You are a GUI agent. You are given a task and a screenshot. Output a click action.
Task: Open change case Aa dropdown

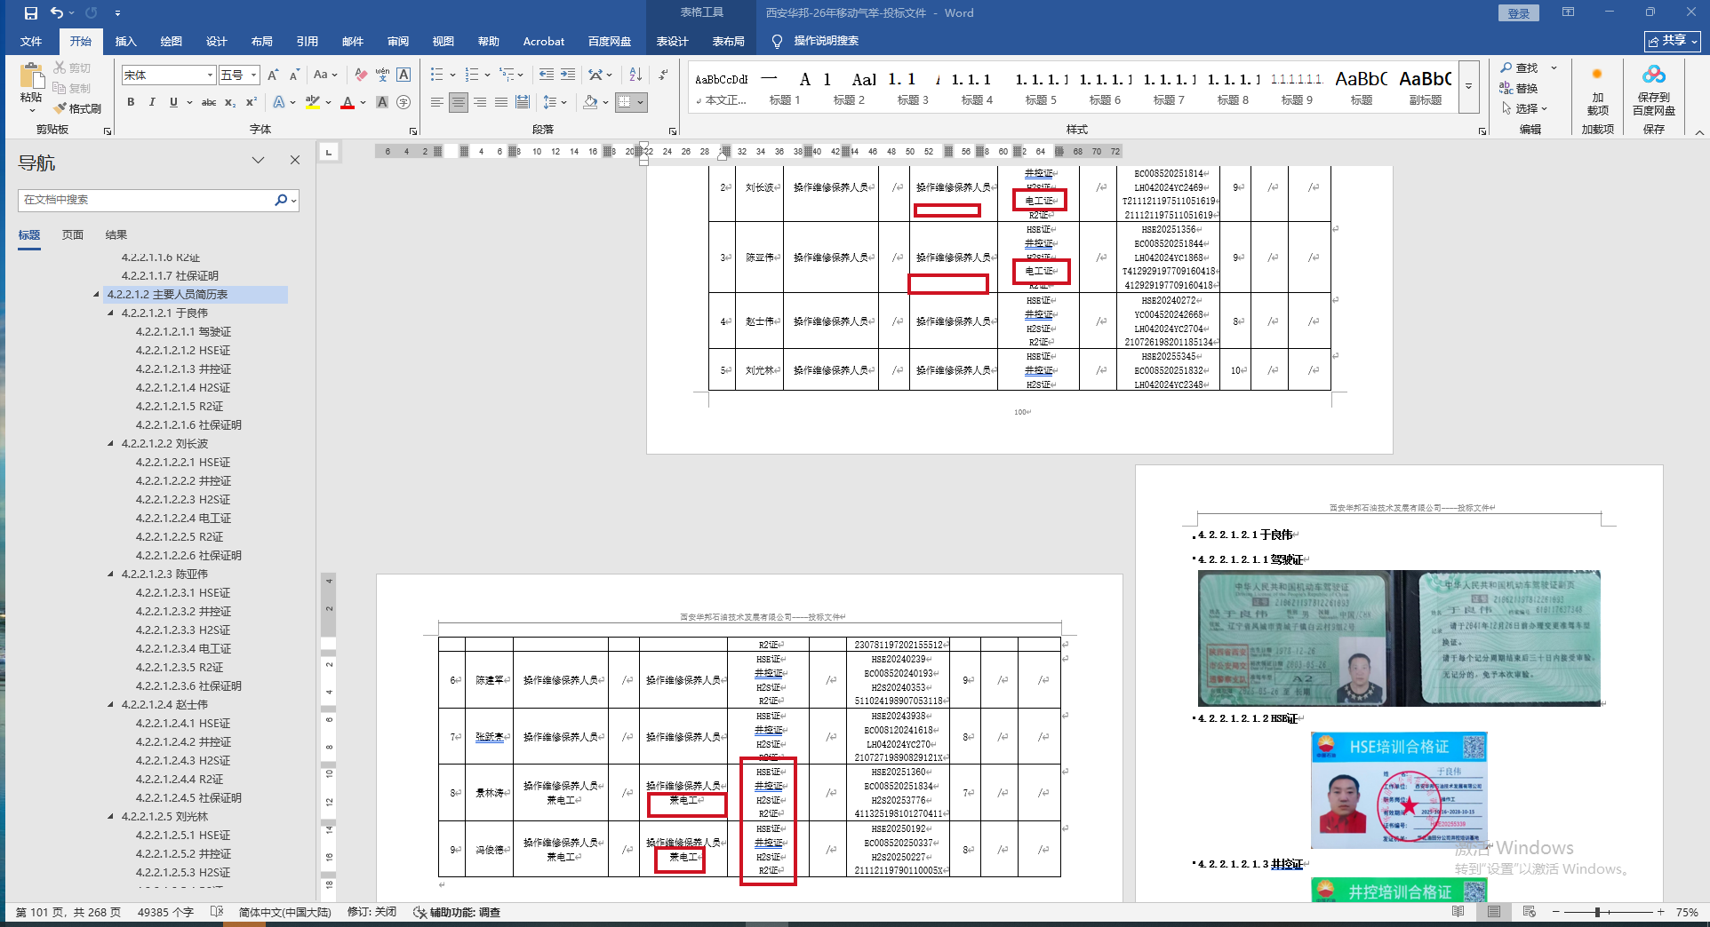coord(325,75)
